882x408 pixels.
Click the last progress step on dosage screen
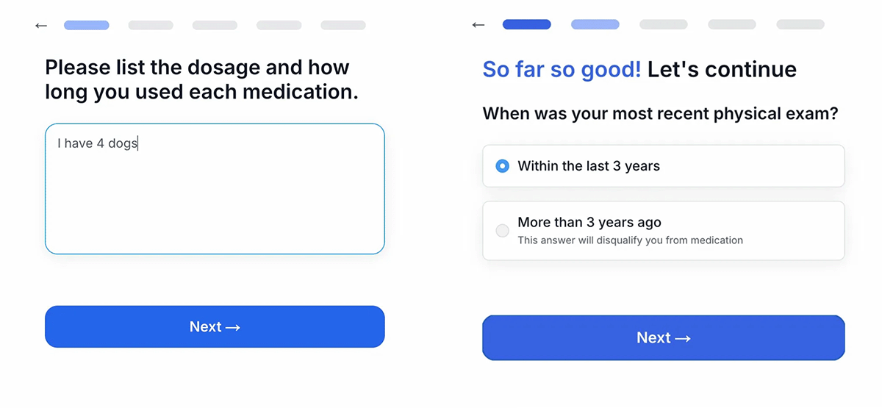pyautogui.click(x=343, y=25)
